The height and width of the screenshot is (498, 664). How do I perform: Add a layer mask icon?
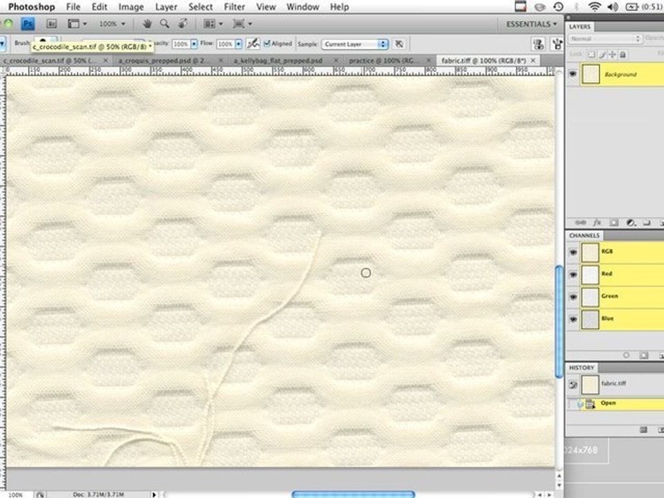pyautogui.click(x=614, y=223)
